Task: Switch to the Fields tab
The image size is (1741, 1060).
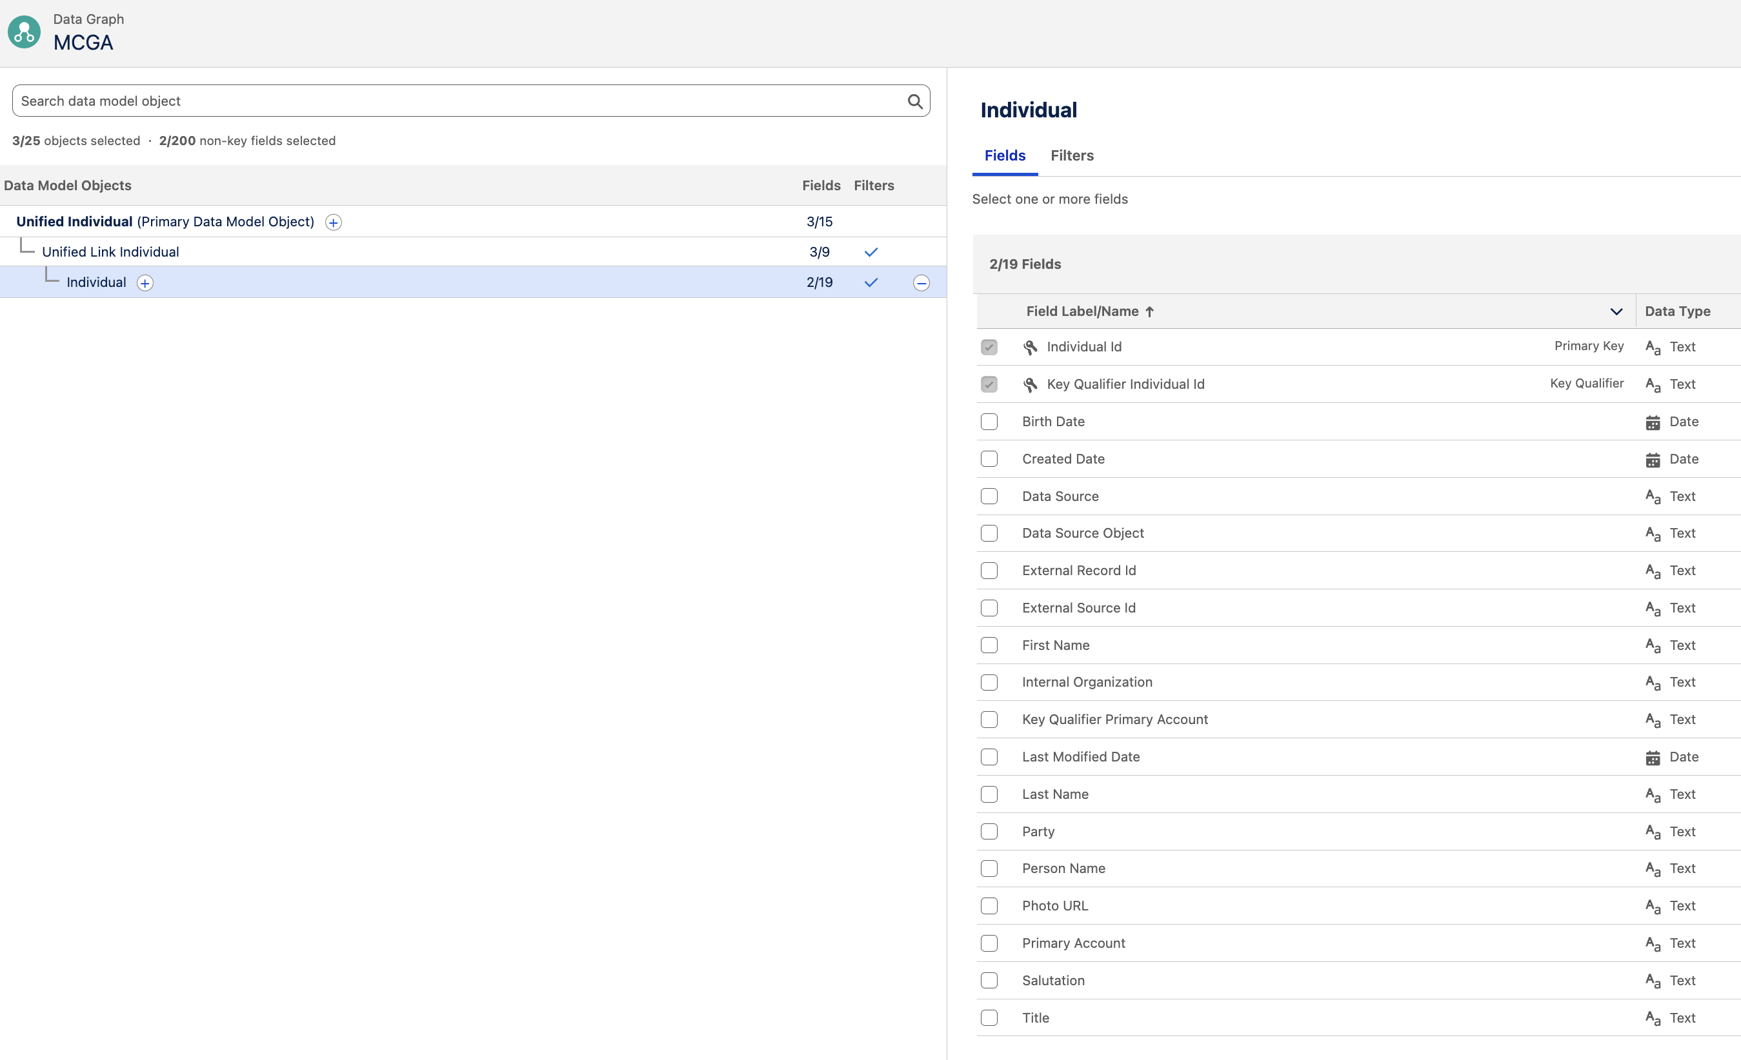Action: click(x=1004, y=155)
